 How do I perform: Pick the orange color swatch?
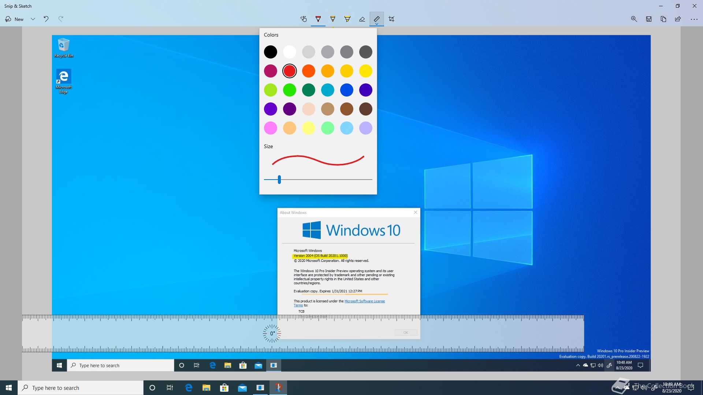pyautogui.click(x=309, y=71)
